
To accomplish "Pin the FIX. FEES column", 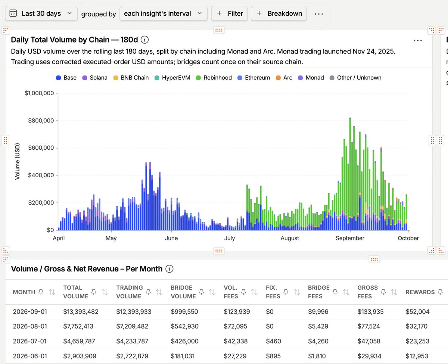I will point(286,292).
